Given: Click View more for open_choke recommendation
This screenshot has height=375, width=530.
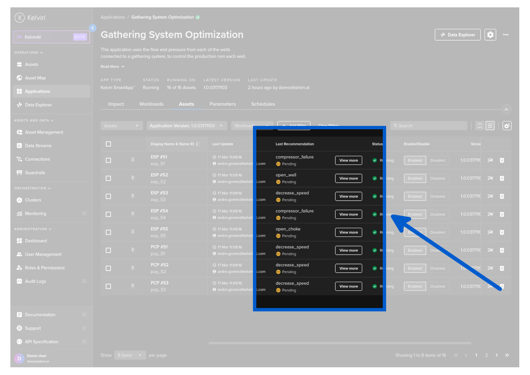Looking at the screenshot, I should point(348,232).
